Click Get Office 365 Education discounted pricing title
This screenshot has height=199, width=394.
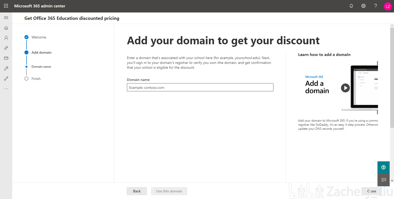click(72, 18)
